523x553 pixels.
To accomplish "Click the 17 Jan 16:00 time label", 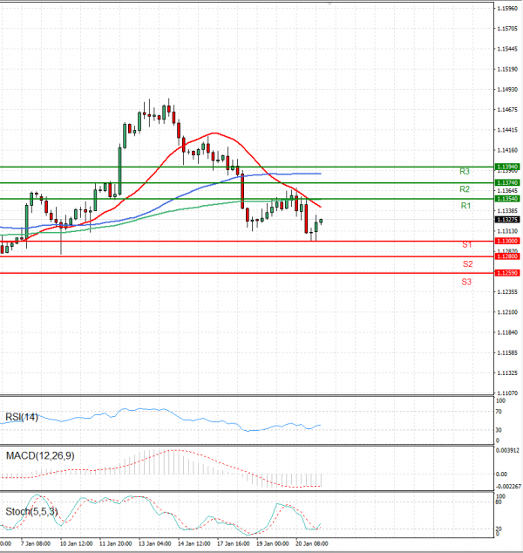I will (234, 543).
